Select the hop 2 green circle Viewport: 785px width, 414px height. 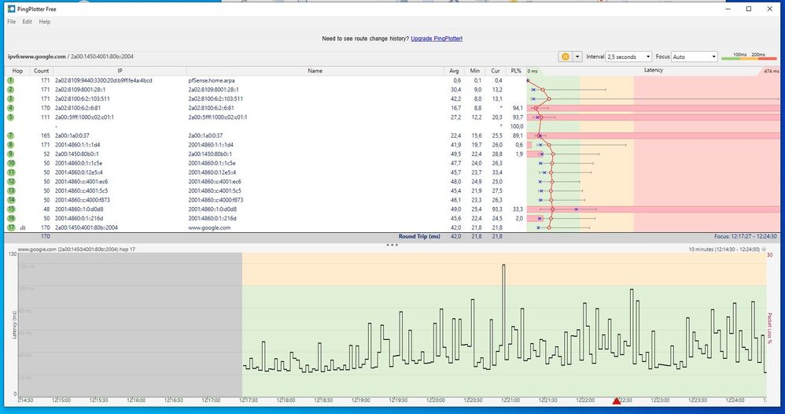point(10,90)
